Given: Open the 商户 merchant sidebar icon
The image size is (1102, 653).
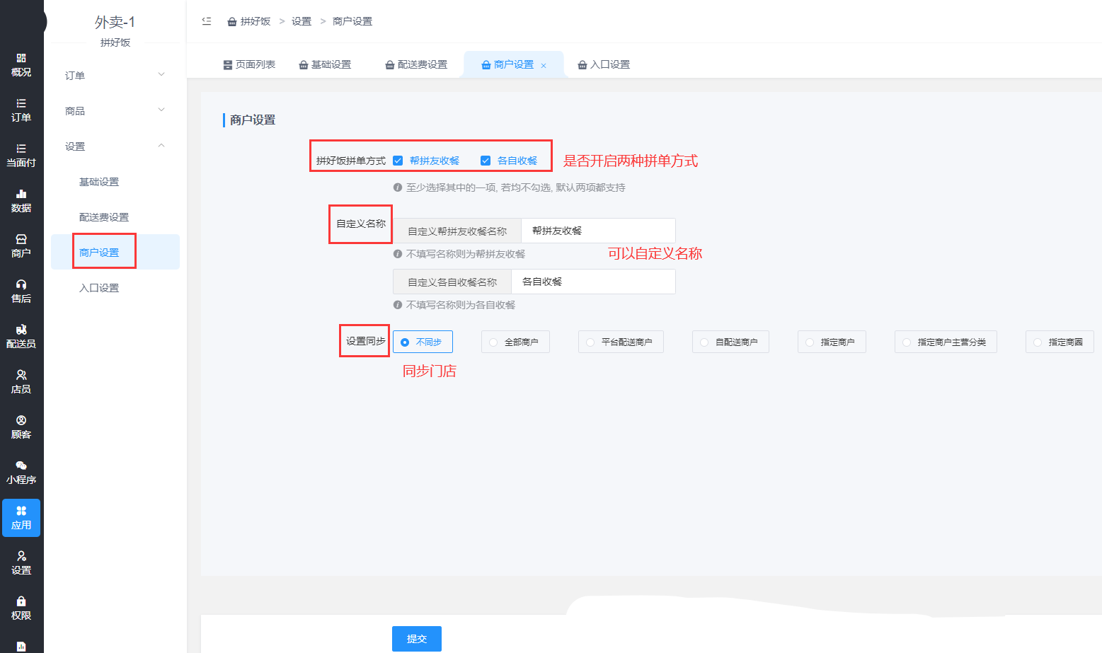Looking at the screenshot, I should pos(21,246).
